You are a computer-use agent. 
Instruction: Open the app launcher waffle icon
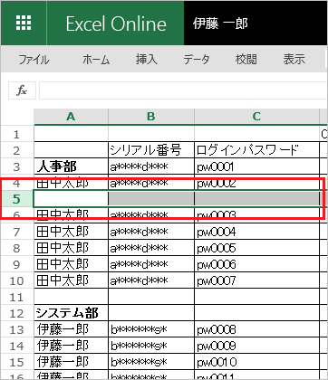(24, 23)
